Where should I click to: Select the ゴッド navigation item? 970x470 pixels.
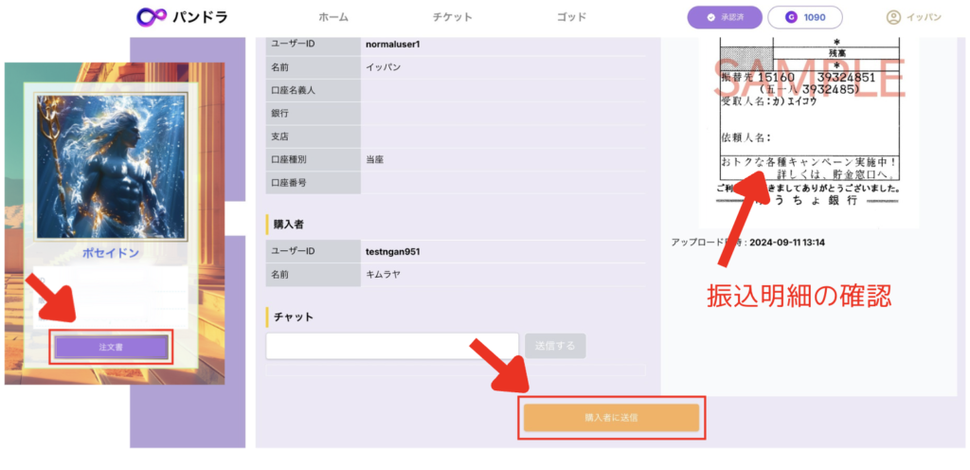click(571, 17)
